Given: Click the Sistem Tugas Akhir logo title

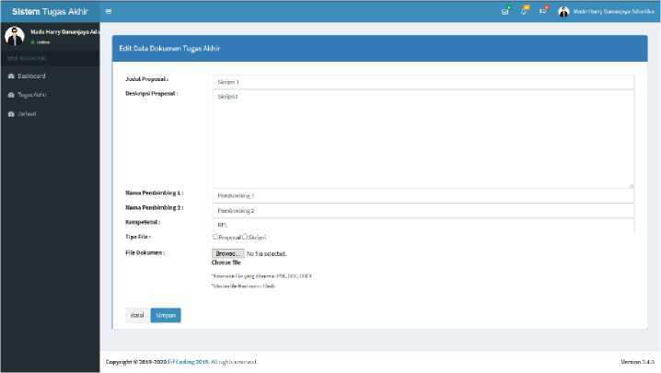Looking at the screenshot, I should click(50, 11).
